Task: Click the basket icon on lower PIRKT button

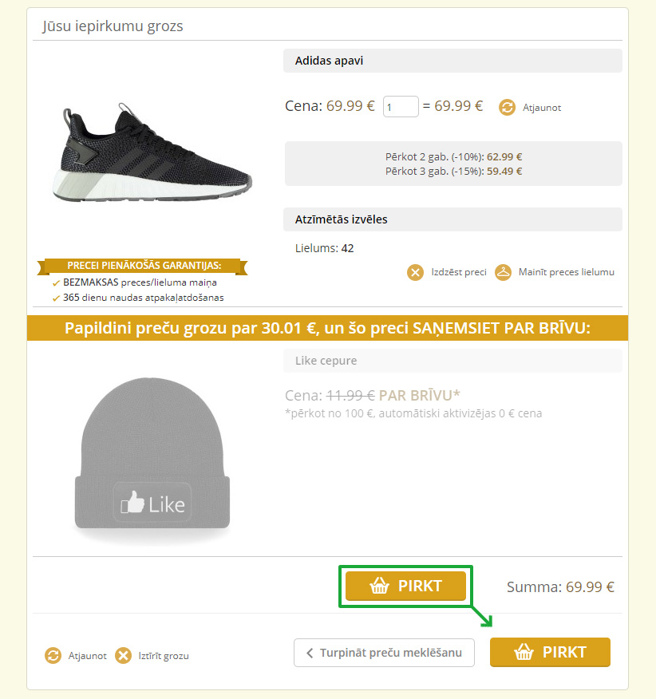Action: pyautogui.click(x=524, y=652)
